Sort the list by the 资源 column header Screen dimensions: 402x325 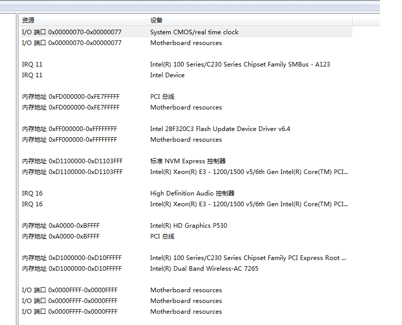point(83,20)
